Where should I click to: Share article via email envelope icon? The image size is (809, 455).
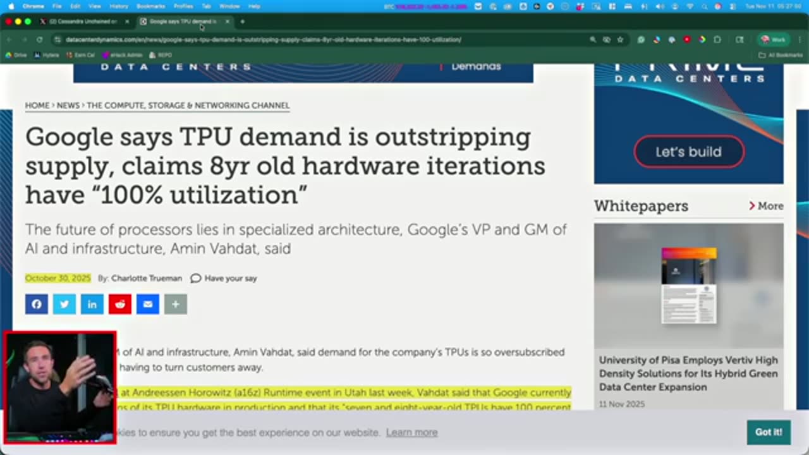(148, 304)
